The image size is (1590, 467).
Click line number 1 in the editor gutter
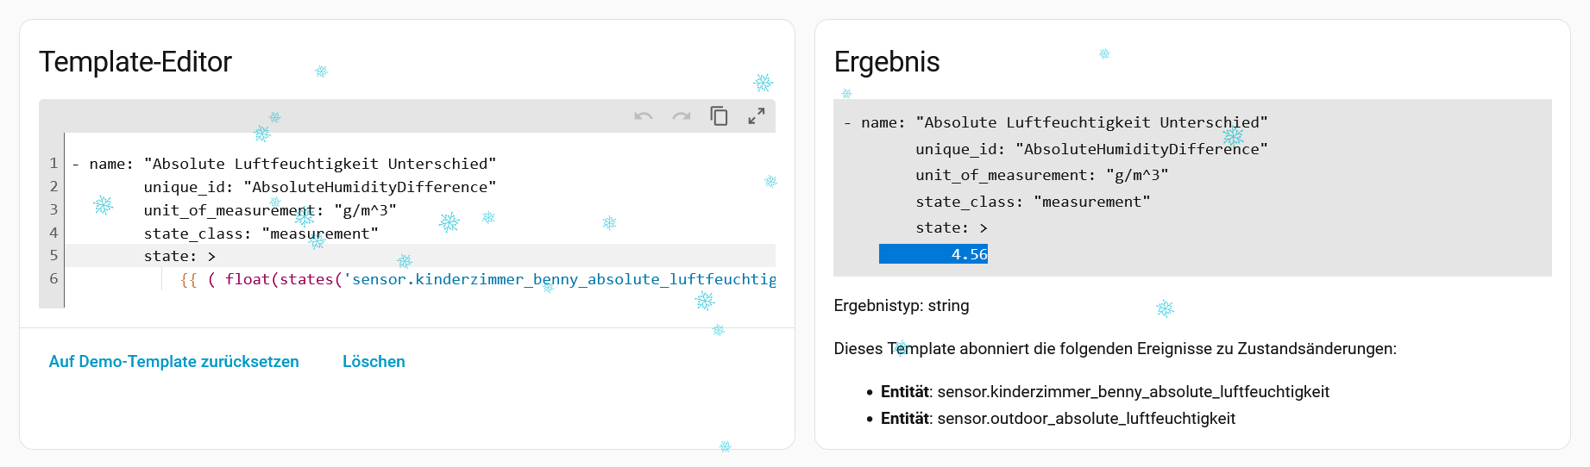(x=53, y=164)
